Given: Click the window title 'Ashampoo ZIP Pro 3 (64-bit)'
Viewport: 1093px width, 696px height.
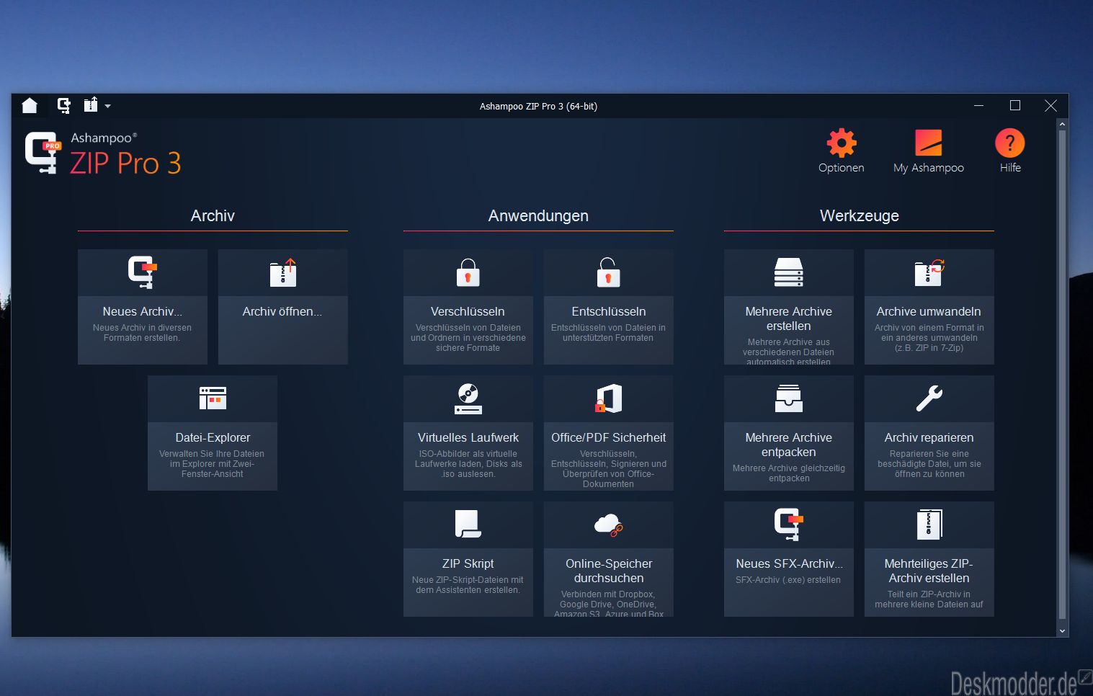Looking at the screenshot, I should [x=538, y=106].
